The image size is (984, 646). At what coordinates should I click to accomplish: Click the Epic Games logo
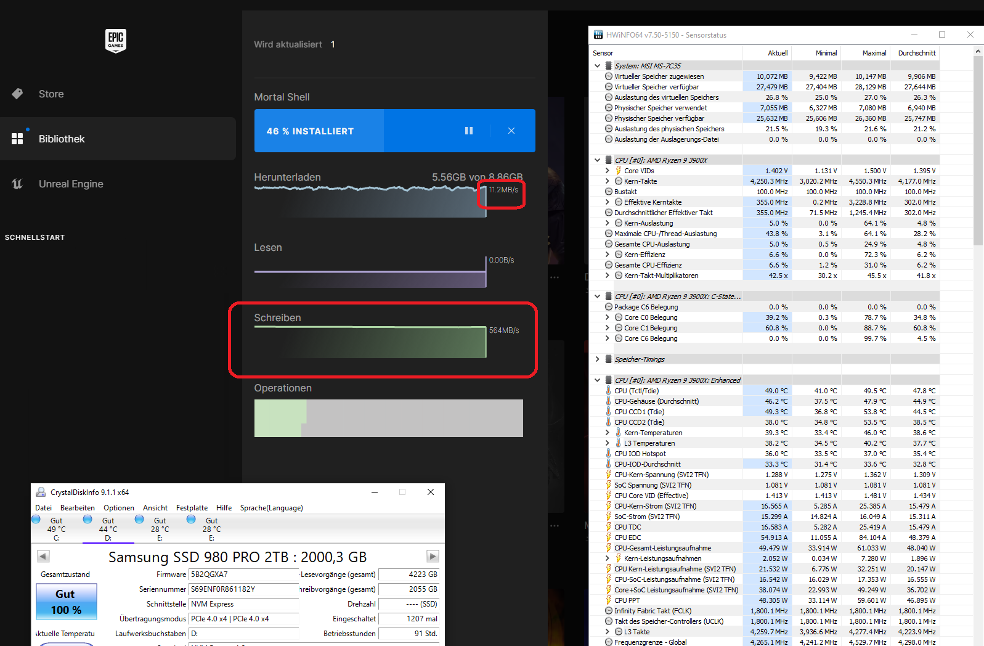click(x=116, y=41)
